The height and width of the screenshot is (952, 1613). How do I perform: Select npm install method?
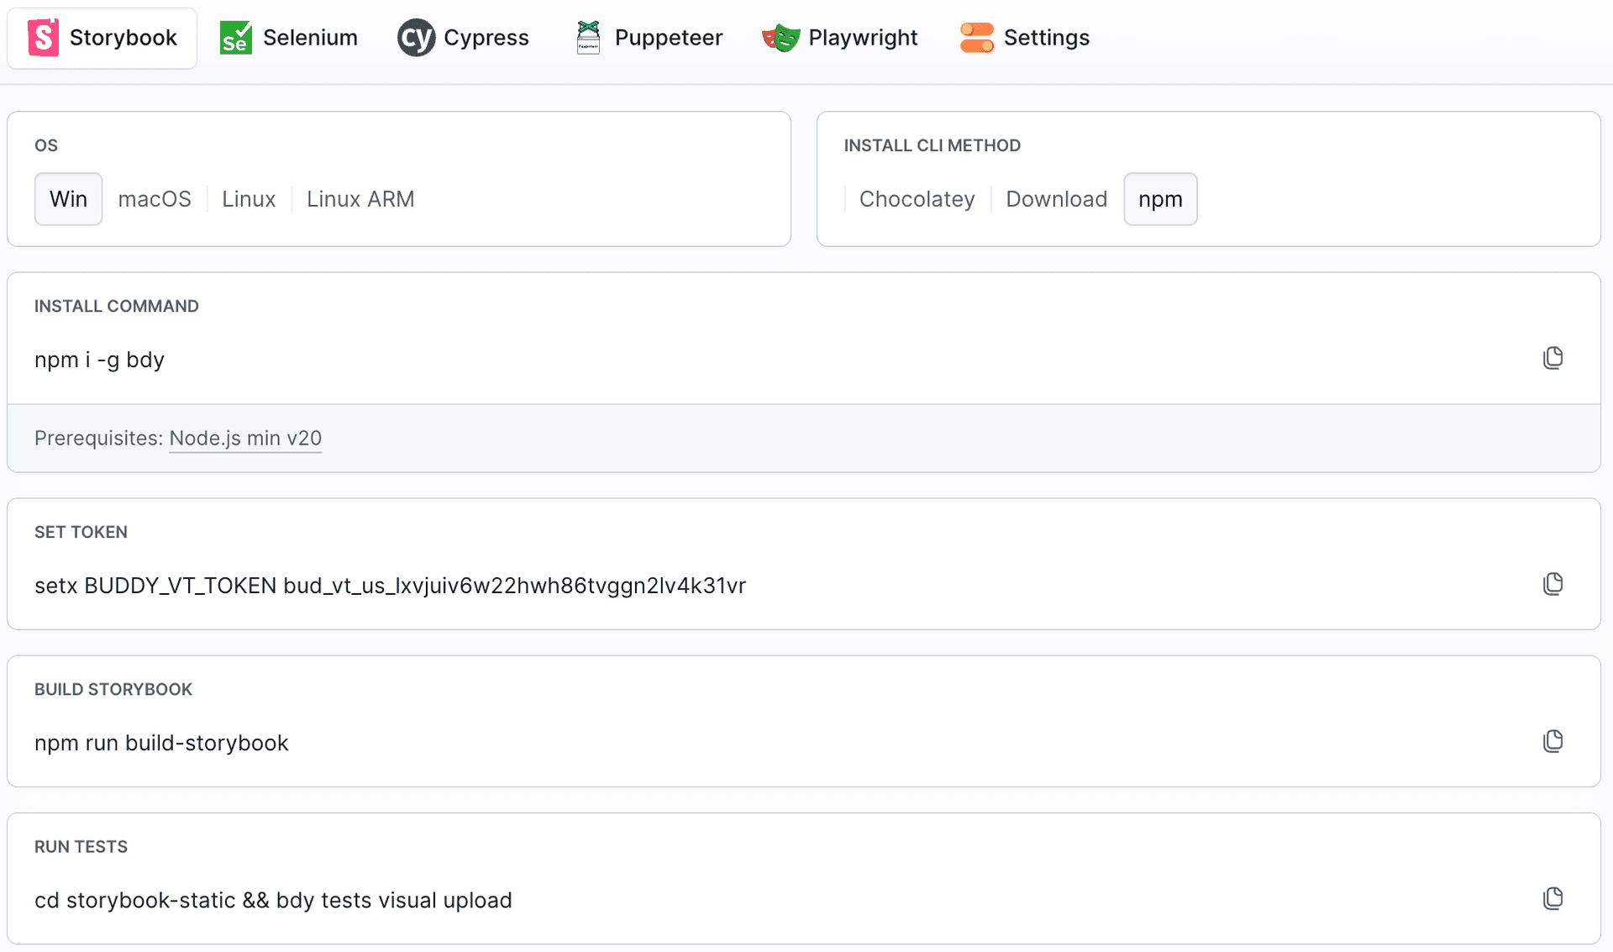[1160, 199]
